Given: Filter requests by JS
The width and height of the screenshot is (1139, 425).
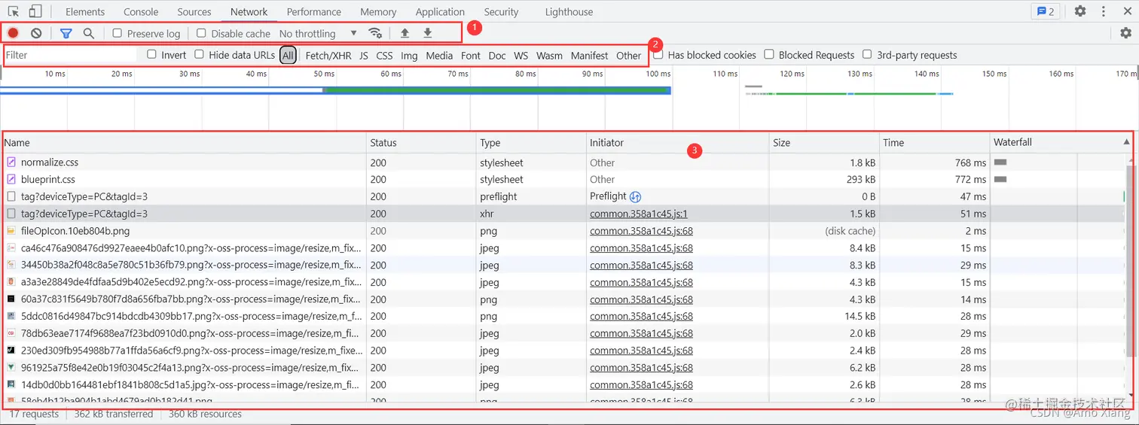Looking at the screenshot, I should coord(364,55).
